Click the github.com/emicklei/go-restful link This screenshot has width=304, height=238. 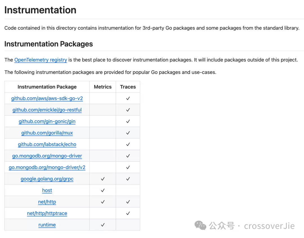coord(47,110)
